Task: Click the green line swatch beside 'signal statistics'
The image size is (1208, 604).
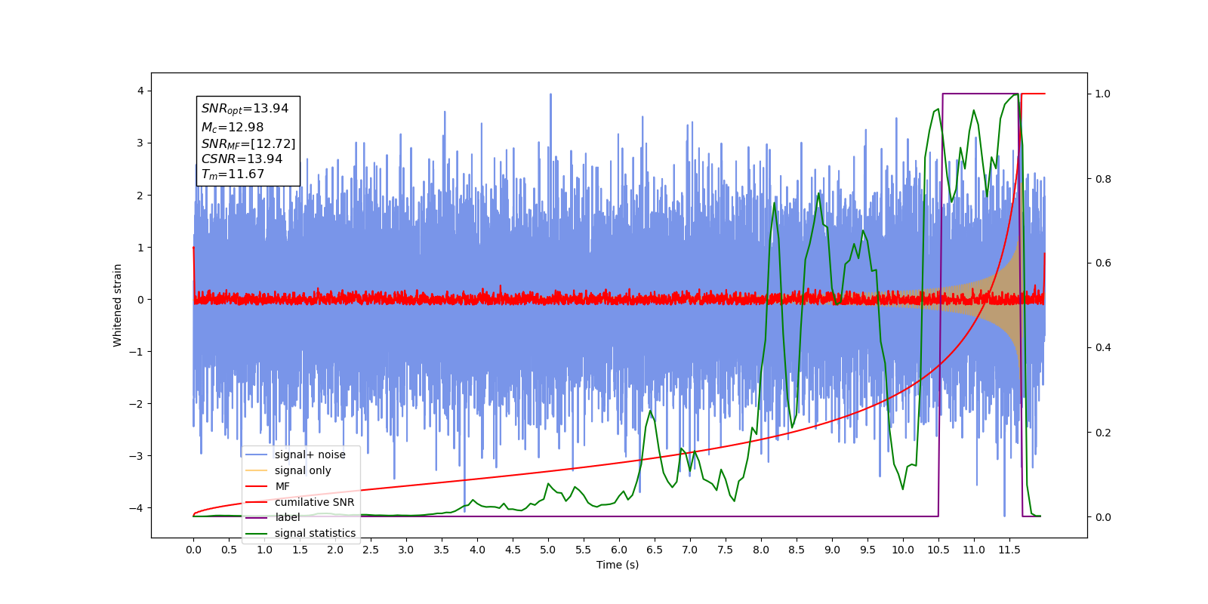Action: 257,533
